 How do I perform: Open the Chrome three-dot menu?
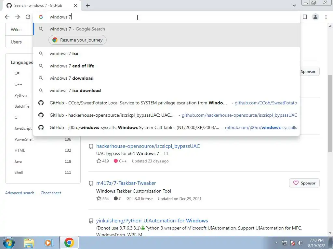[326, 17]
